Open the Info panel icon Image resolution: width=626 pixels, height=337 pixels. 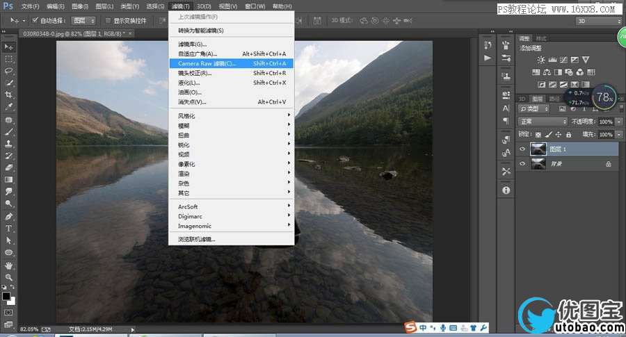506,190
